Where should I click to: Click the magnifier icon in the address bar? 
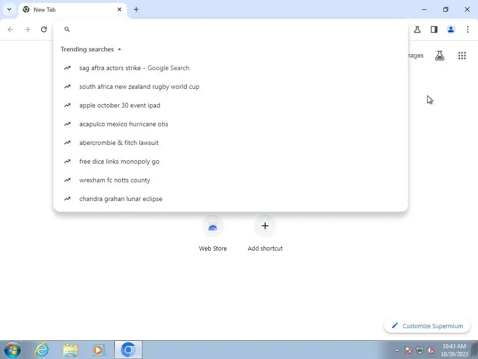pyautogui.click(x=67, y=29)
